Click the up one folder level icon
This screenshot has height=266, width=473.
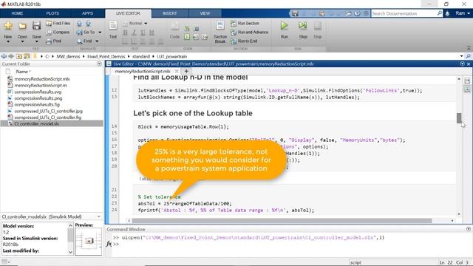18,56
